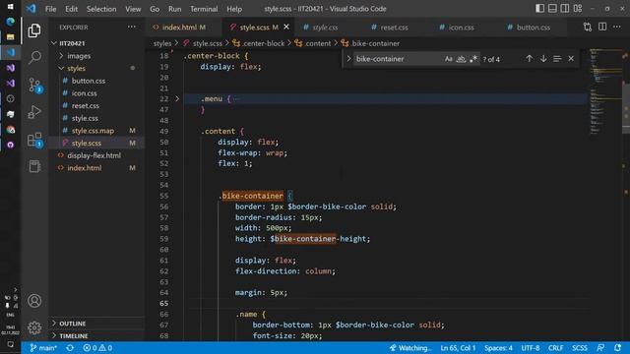Collapse the IIT20421 root folder

[x=96, y=43]
